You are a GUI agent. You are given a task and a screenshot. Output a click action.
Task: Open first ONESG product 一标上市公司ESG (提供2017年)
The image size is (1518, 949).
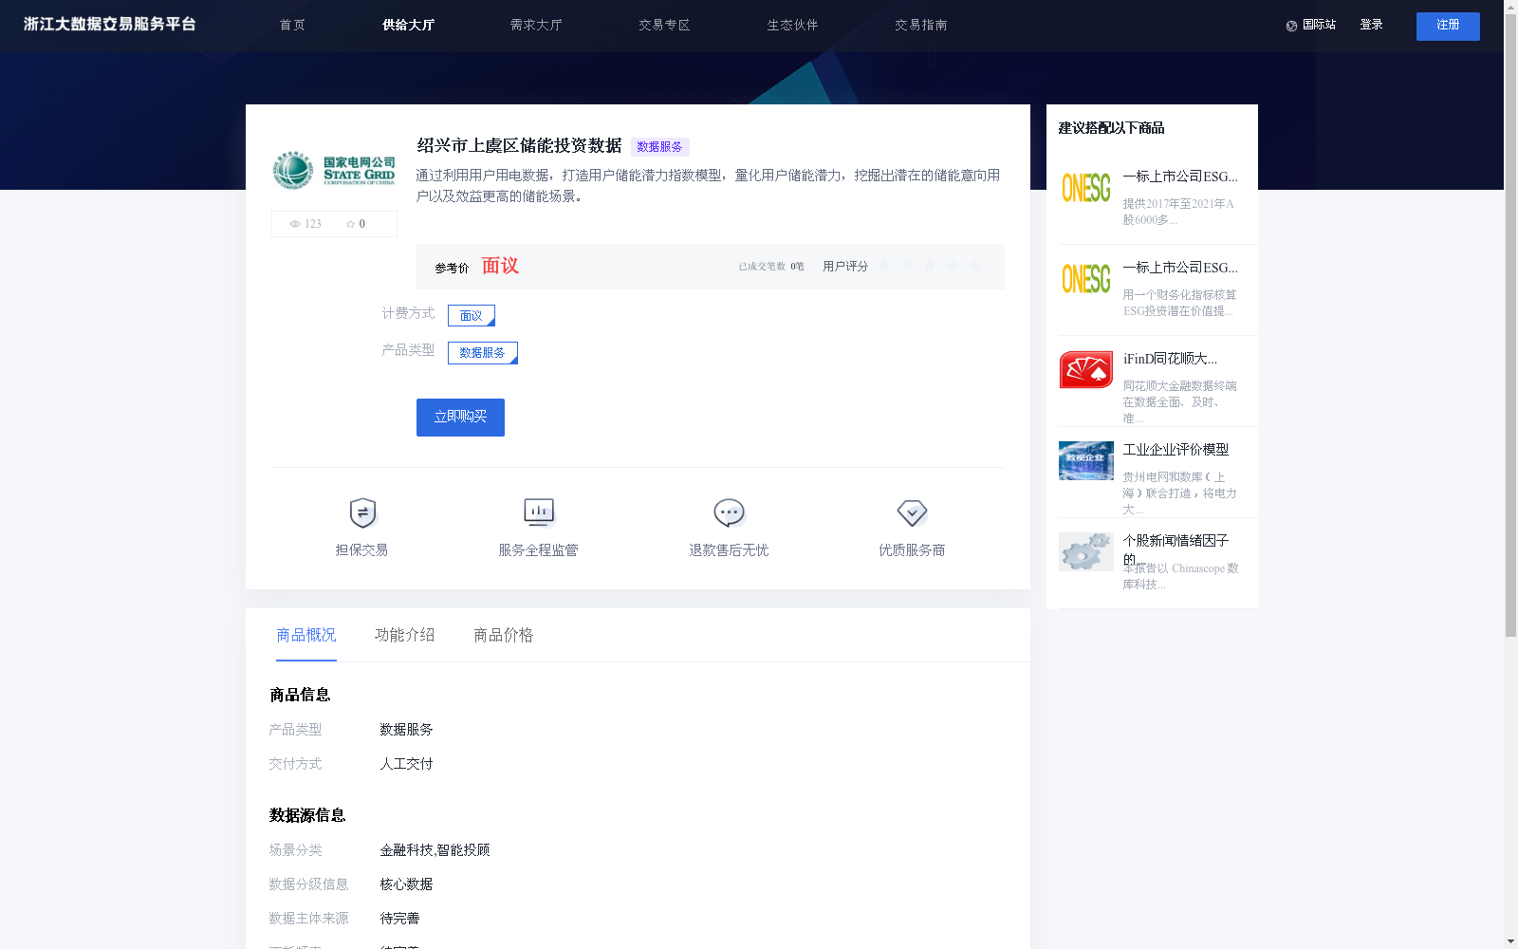click(1180, 177)
